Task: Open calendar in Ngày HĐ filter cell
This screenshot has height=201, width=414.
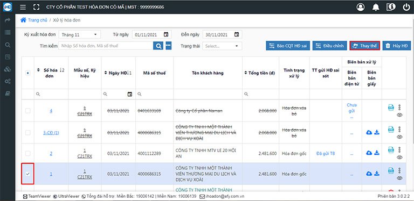Action: (x=129, y=94)
